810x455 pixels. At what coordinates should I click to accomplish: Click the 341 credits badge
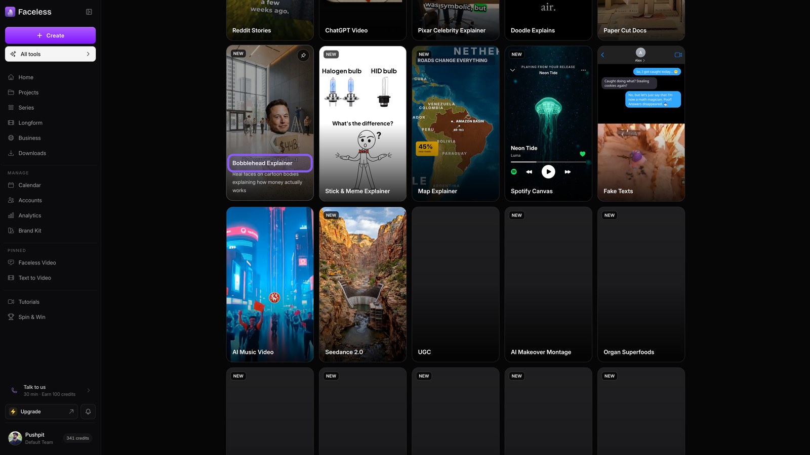pyautogui.click(x=77, y=438)
